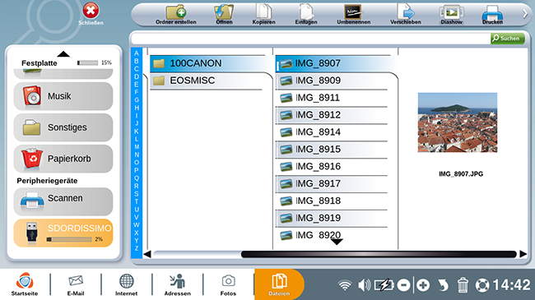Select file IMG_8911
535x300 pixels.
click(x=333, y=98)
